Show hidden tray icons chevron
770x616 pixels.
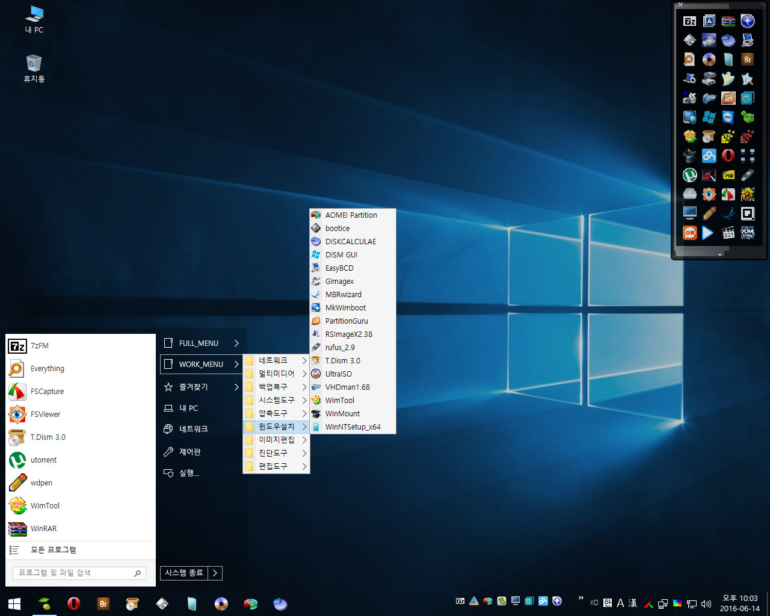[x=581, y=598]
